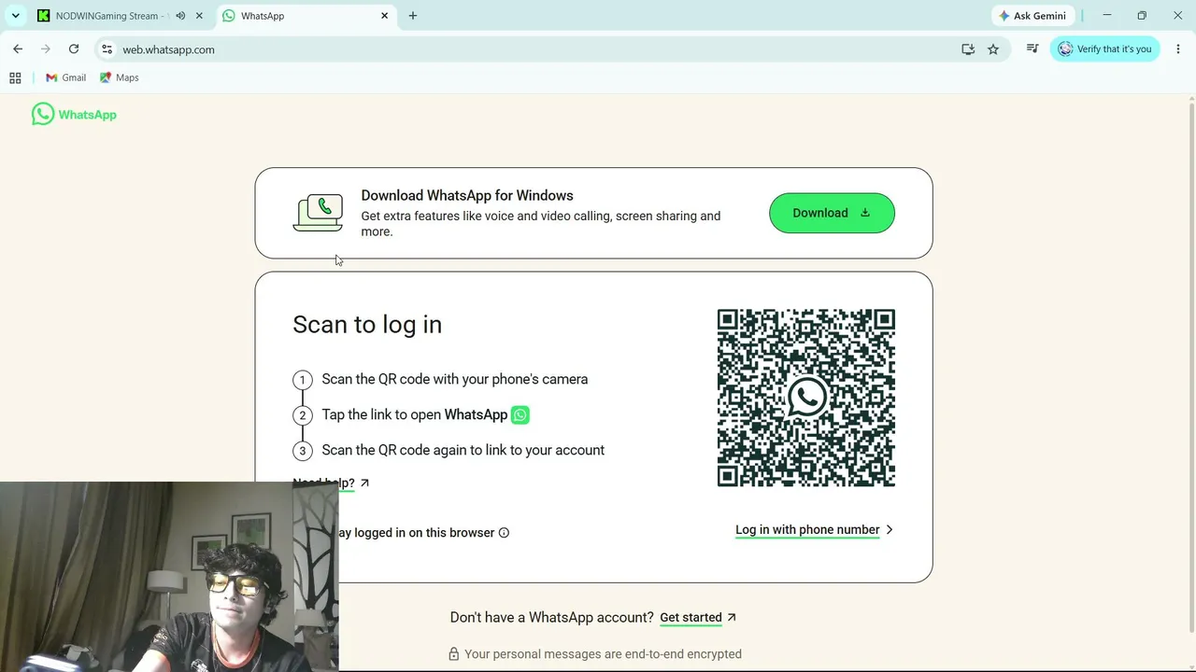1196x672 pixels.
Task: Click "Don't have a WhatsApp account?" text
Action: 551,617
